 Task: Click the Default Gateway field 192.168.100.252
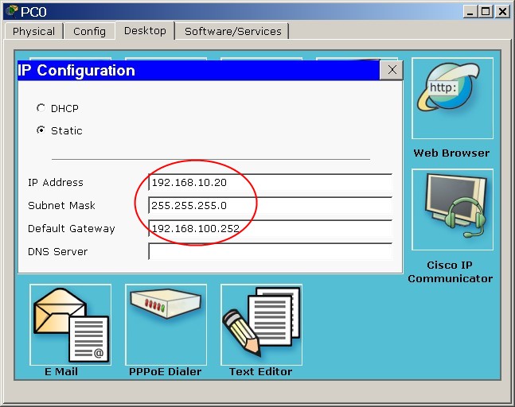tap(270, 228)
